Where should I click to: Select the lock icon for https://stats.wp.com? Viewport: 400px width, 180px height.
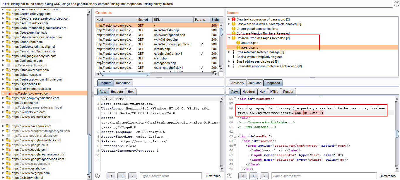tap(8, 75)
